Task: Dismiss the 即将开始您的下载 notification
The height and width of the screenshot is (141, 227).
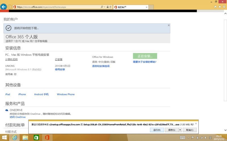Action: [x=169, y=25]
